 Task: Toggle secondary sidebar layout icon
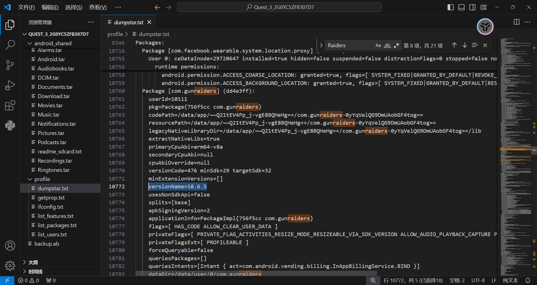tap(472, 7)
